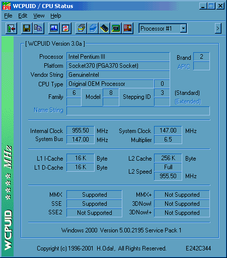Click the 3DNow! Not Supported status
Screen dimensions: 227x258
point(182,204)
